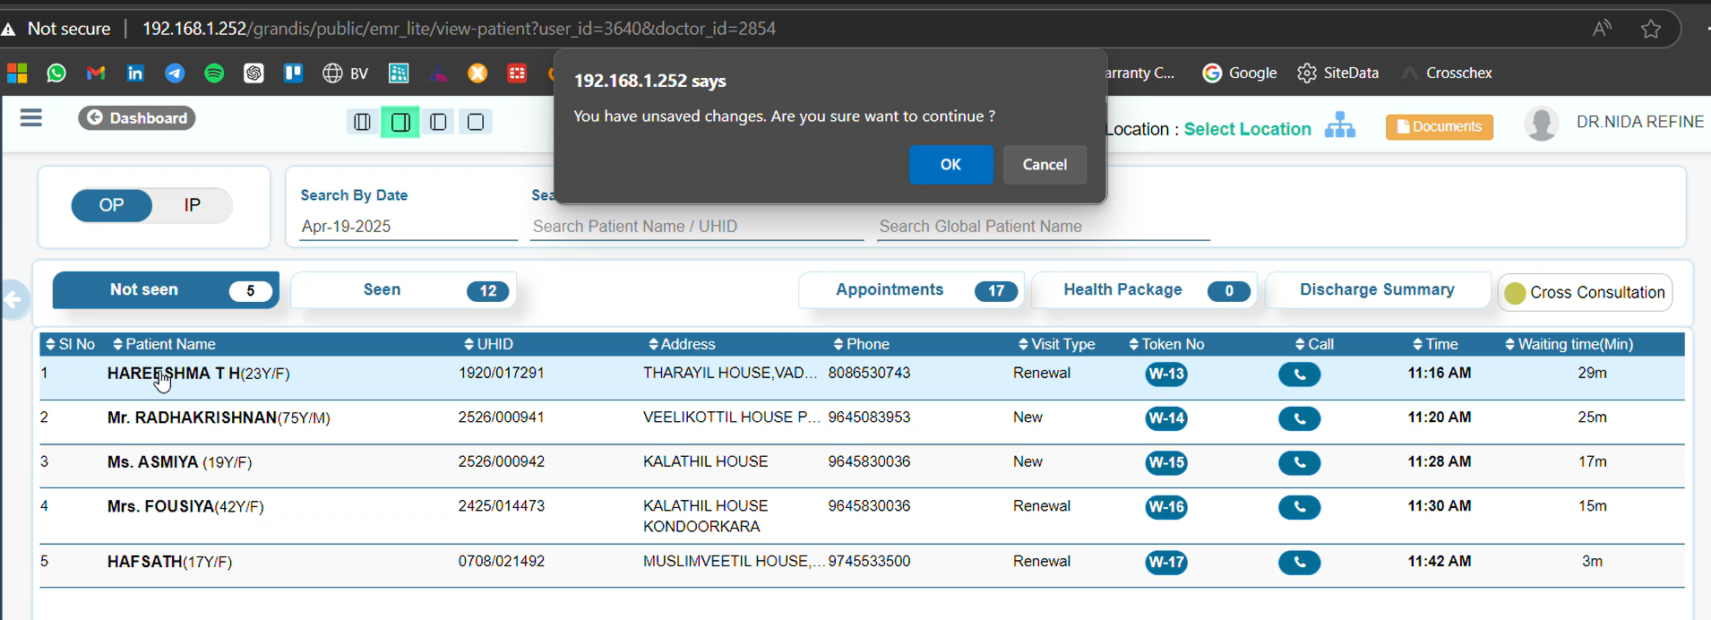Open Select Location dropdown
Screen dimensions: 1711x620
pyautogui.click(x=1247, y=129)
